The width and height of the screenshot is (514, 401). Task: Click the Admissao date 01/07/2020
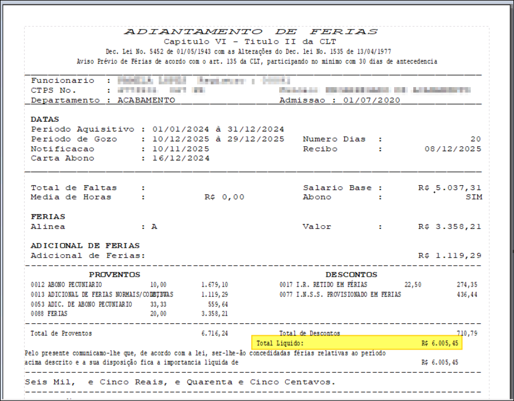(x=372, y=100)
